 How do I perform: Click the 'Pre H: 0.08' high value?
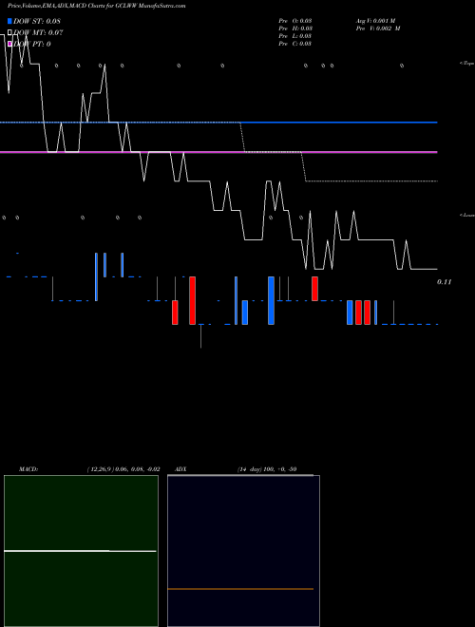coord(295,28)
